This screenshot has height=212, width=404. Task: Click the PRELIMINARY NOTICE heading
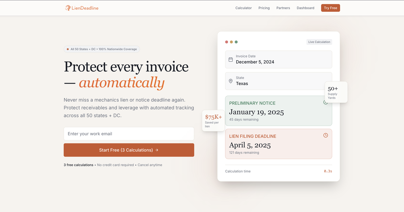pyautogui.click(x=252, y=103)
